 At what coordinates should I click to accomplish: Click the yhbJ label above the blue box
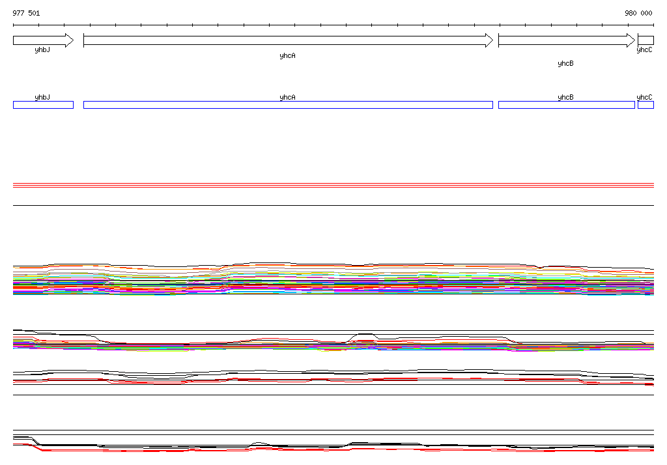pos(42,97)
